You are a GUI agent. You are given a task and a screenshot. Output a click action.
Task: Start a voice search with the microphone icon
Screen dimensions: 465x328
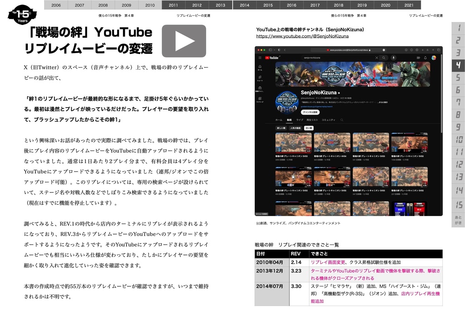pos(394,57)
